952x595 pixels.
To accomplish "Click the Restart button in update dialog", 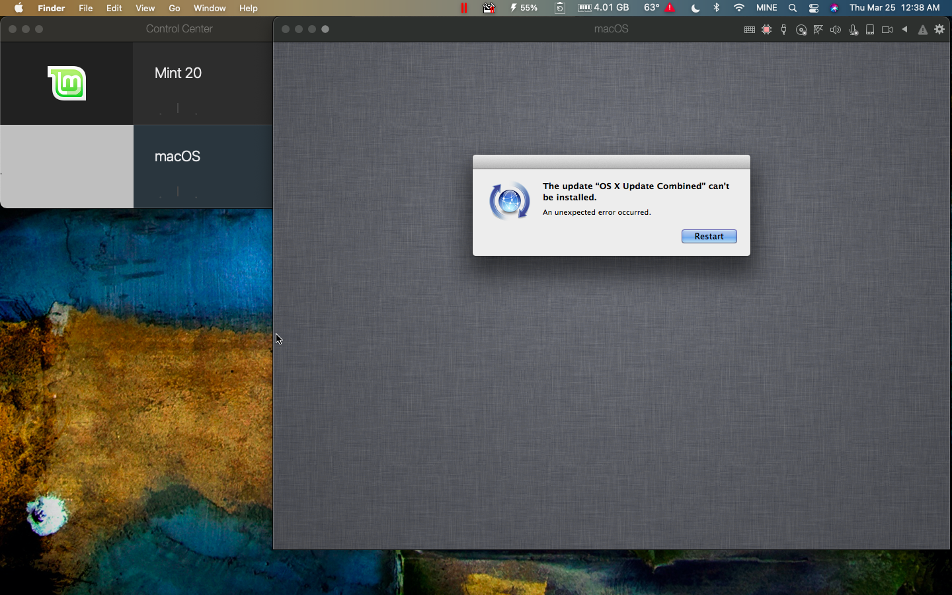I will (709, 236).
